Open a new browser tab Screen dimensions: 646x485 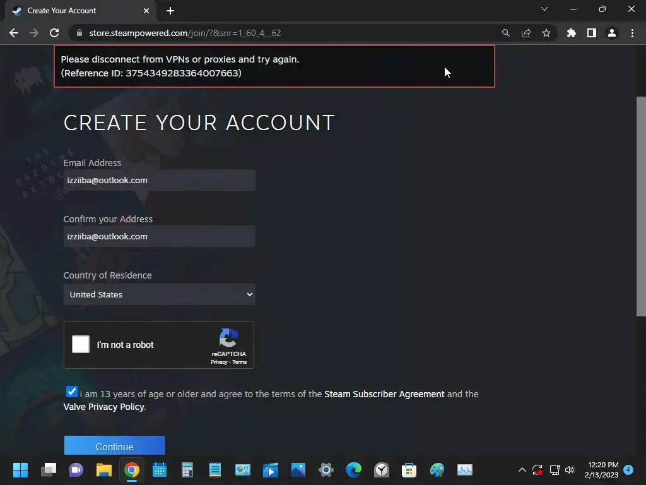pos(170,11)
